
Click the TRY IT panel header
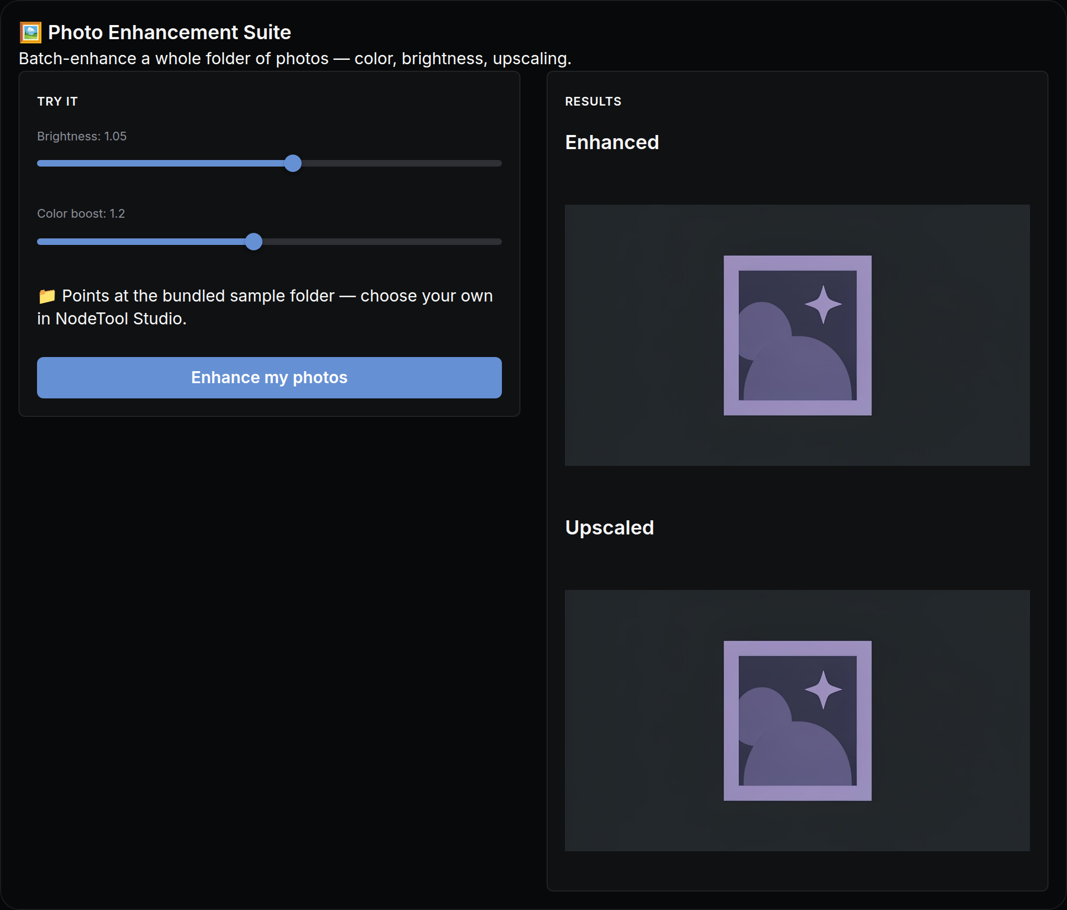click(x=58, y=101)
